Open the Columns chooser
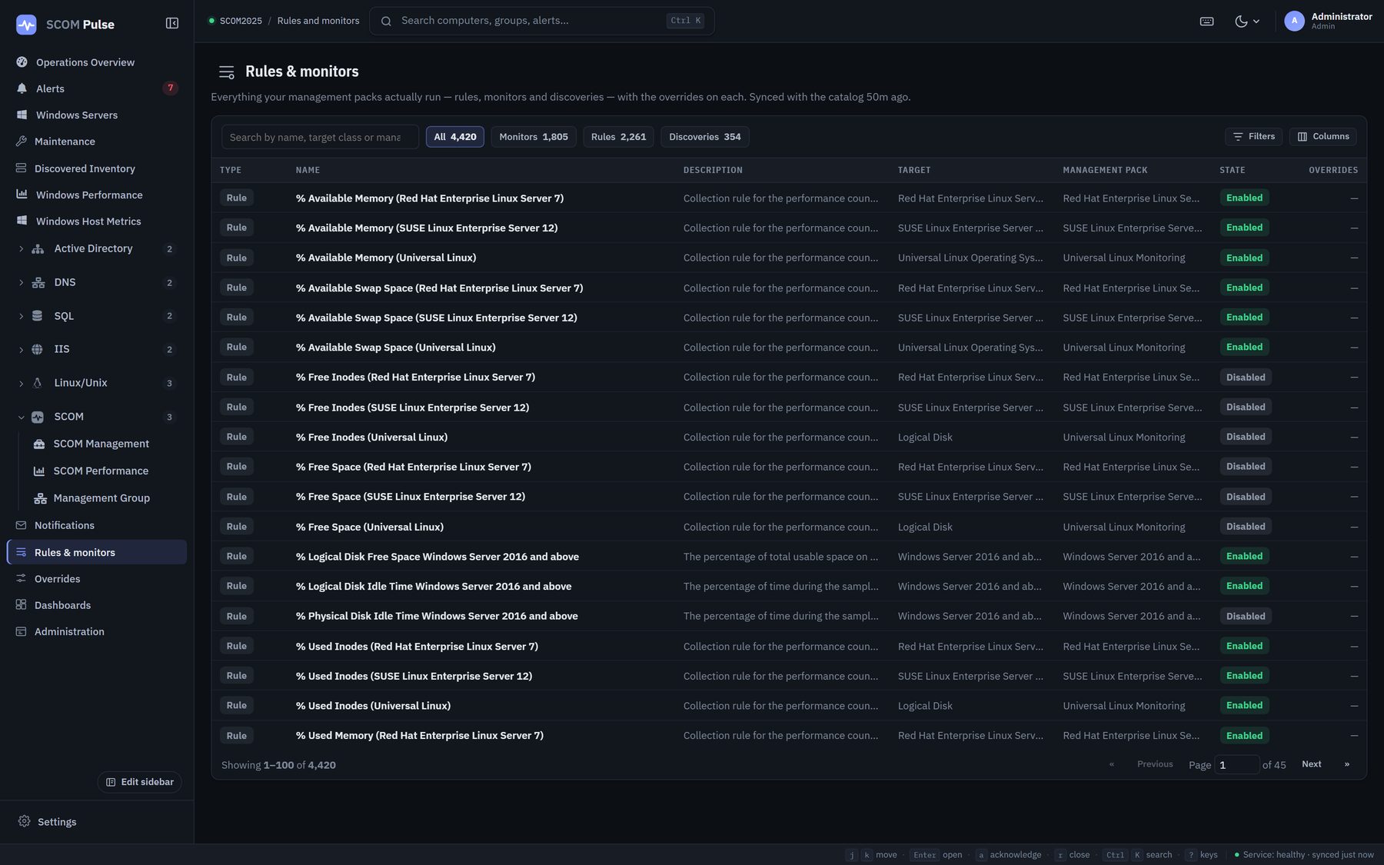1384x865 pixels. click(1322, 136)
